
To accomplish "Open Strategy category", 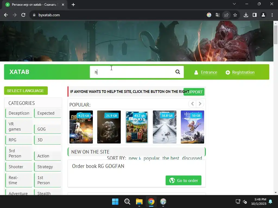I will pyautogui.click(x=48, y=167).
